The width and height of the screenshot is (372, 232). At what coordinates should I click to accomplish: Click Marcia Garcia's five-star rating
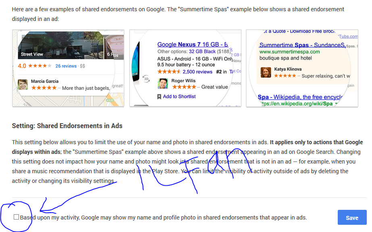(44, 88)
